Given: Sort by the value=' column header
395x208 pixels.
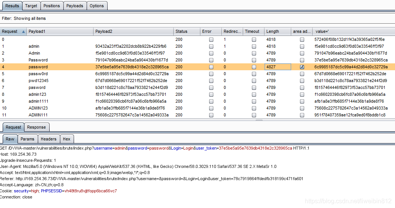Looking at the screenshot, I should [x=354, y=31].
